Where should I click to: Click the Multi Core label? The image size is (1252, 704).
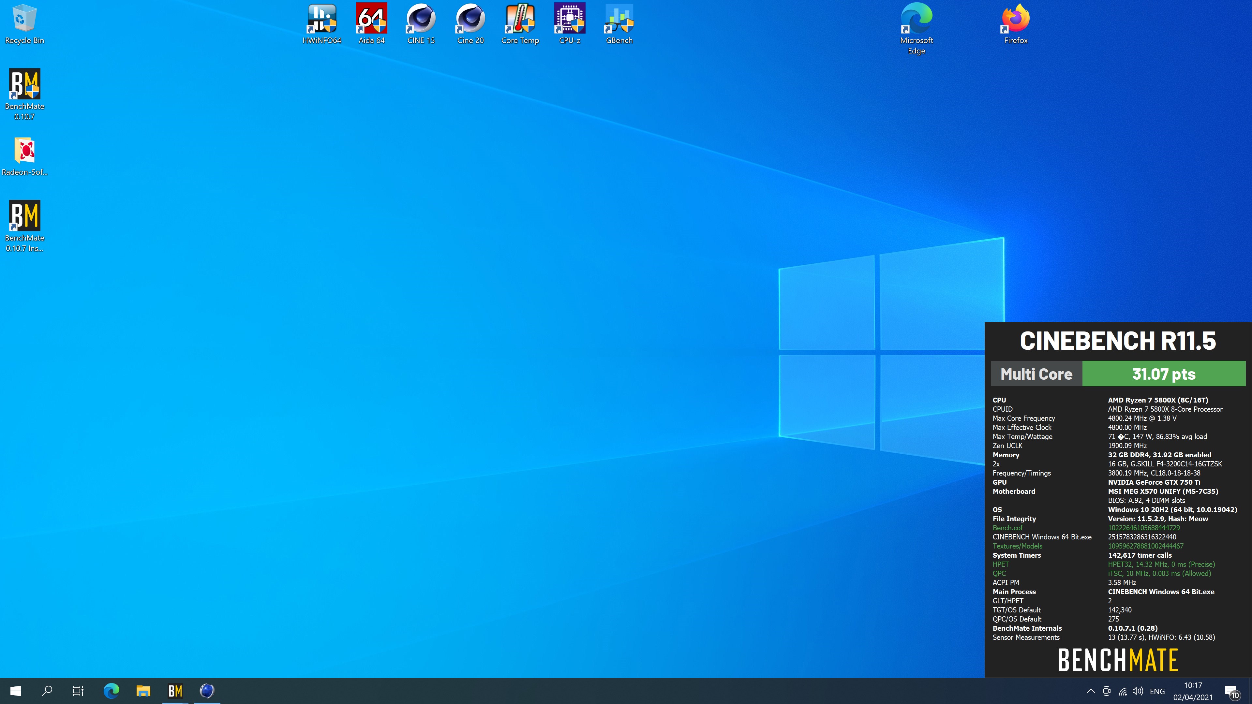click(1036, 374)
